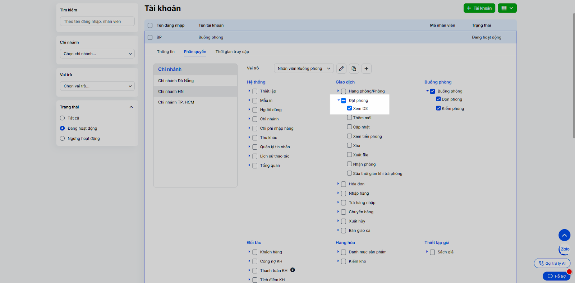
Task: Click the copy role icon
Action: (x=354, y=69)
